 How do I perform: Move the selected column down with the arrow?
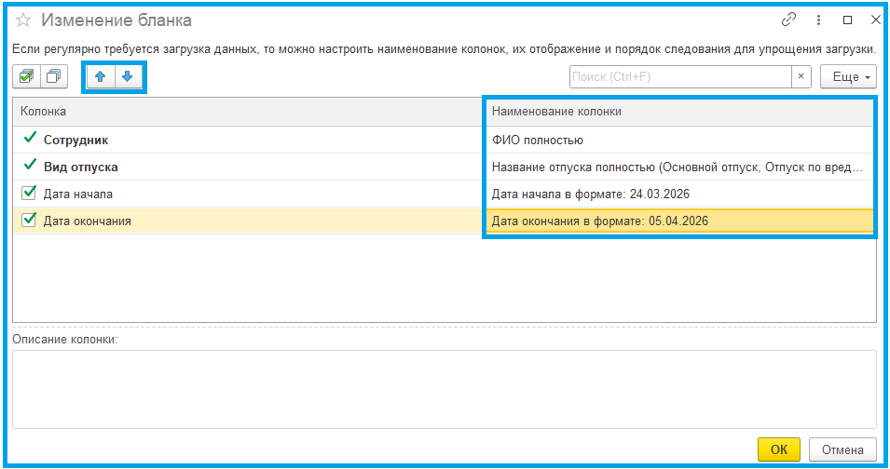tap(128, 77)
